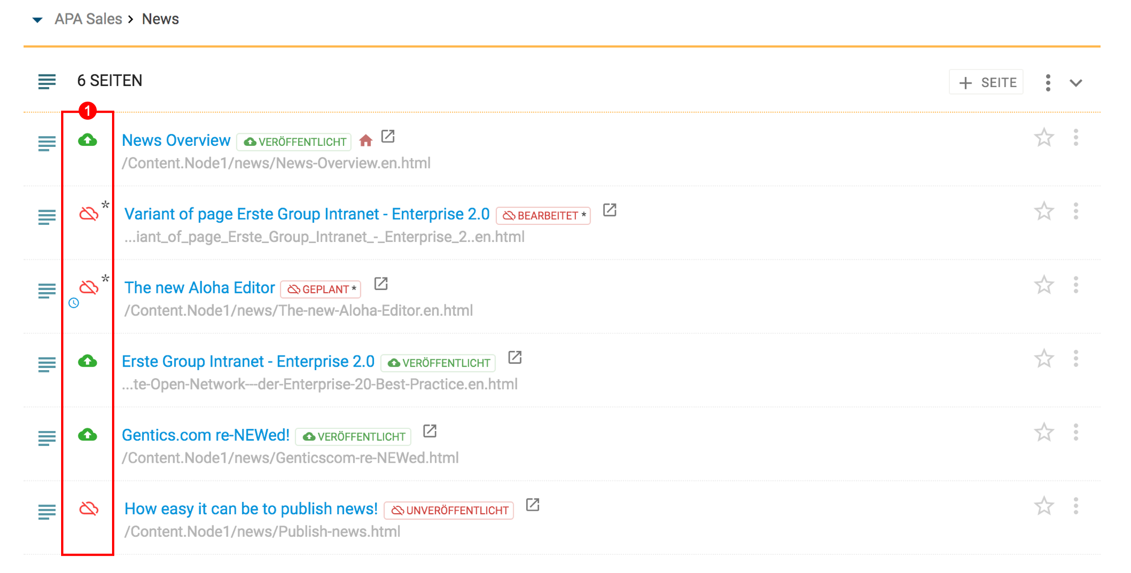Image resolution: width=1131 pixels, height=573 pixels.
Task: Toggle the star for The new Aloha Editor
Action: [x=1044, y=285]
